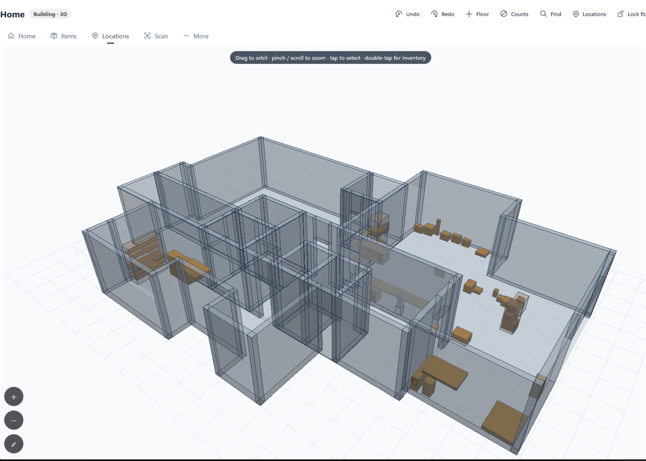This screenshot has height=461, width=646.
Task: Zoom out with the minus button
Action: click(x=14, y=421)
